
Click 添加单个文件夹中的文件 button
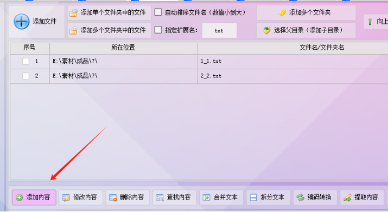pyautogui.click(x=110, y=12)
